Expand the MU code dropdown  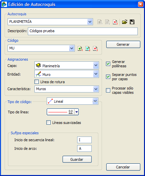pos(72,48)
